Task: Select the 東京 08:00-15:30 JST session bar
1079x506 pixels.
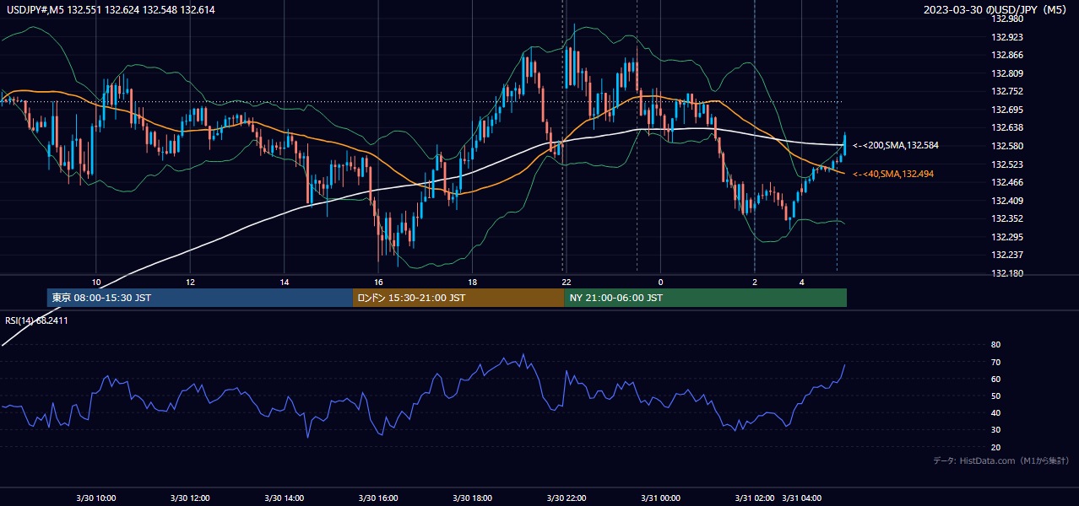Action: (200, 298)
